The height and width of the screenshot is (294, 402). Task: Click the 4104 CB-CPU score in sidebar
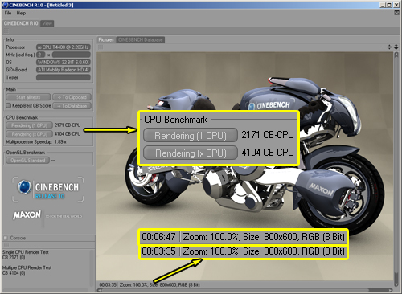tap(68, 133)
